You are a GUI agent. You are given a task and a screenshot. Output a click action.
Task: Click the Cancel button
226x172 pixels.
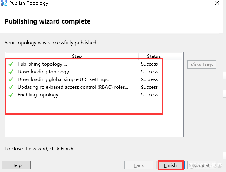[202, 165]
